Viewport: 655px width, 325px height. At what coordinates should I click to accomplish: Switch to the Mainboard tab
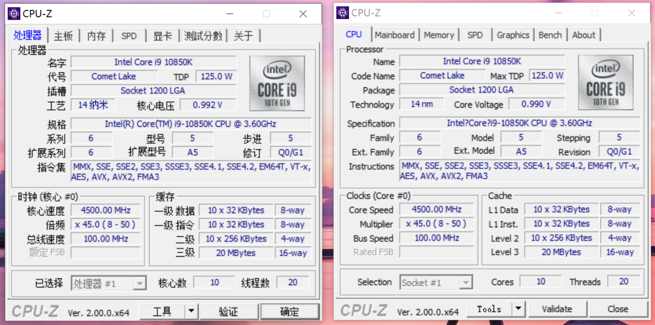pyautogui.click(x=395, y=35)
